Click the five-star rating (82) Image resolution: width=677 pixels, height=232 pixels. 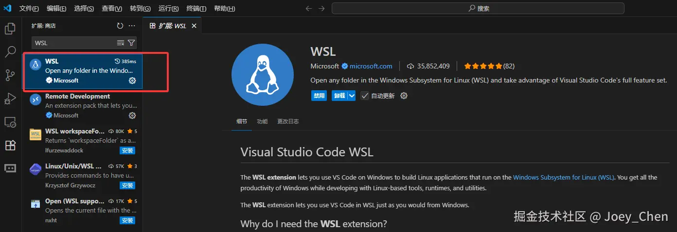(489, 66)
